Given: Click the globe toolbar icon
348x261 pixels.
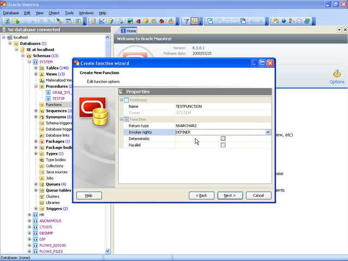Looking at the screenshot, I should 284,21.
